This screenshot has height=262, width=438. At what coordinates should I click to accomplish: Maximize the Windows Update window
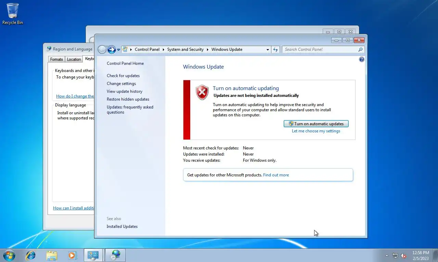click(348, 40)
